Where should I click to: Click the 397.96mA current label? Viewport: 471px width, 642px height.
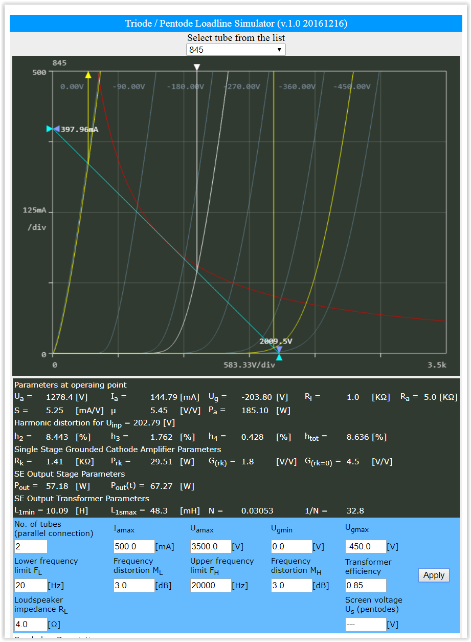point(79,130)
